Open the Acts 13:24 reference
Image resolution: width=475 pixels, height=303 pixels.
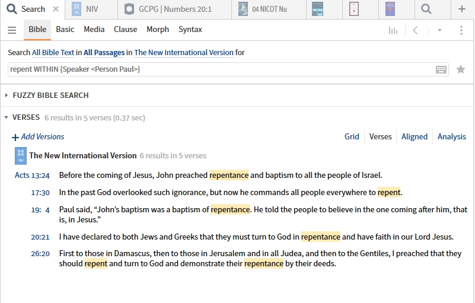(x=32, y=175)
